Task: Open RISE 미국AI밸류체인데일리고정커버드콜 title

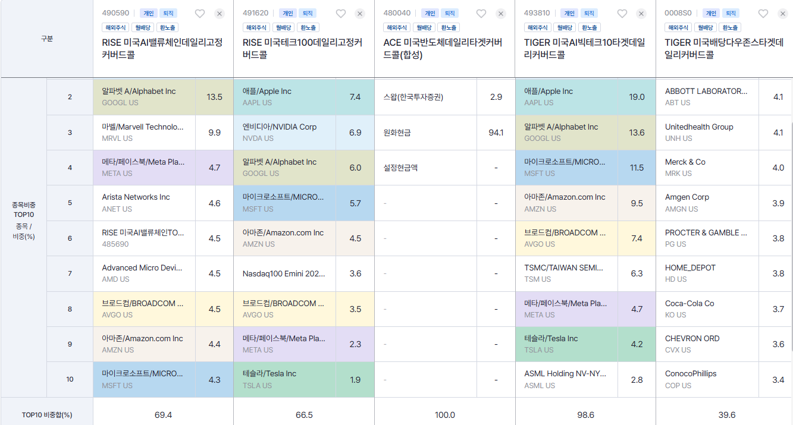Action: 162,49
